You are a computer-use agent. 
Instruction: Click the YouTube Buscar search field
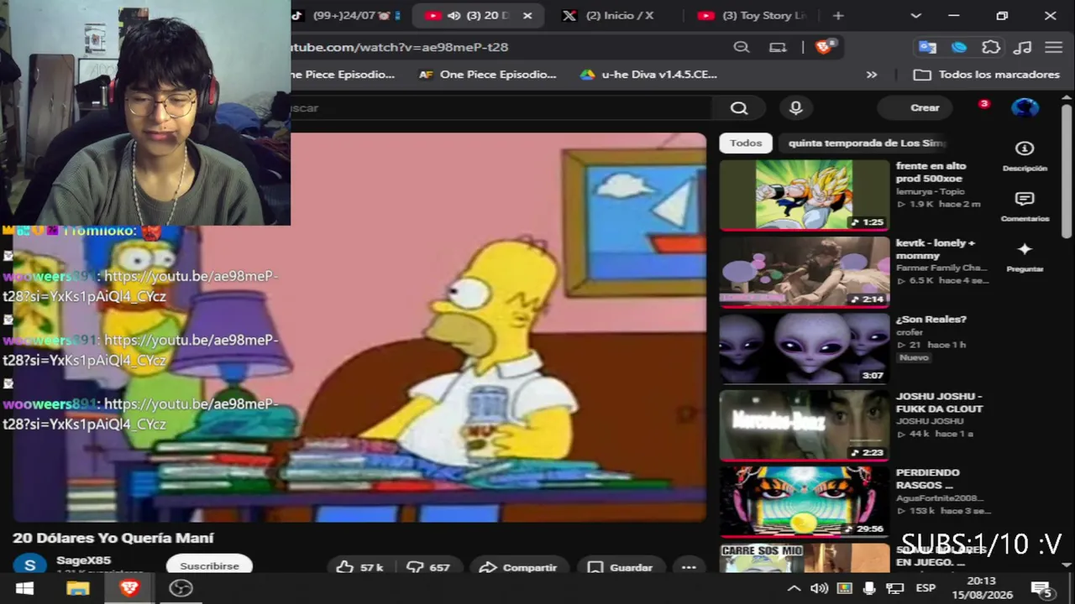501,107
